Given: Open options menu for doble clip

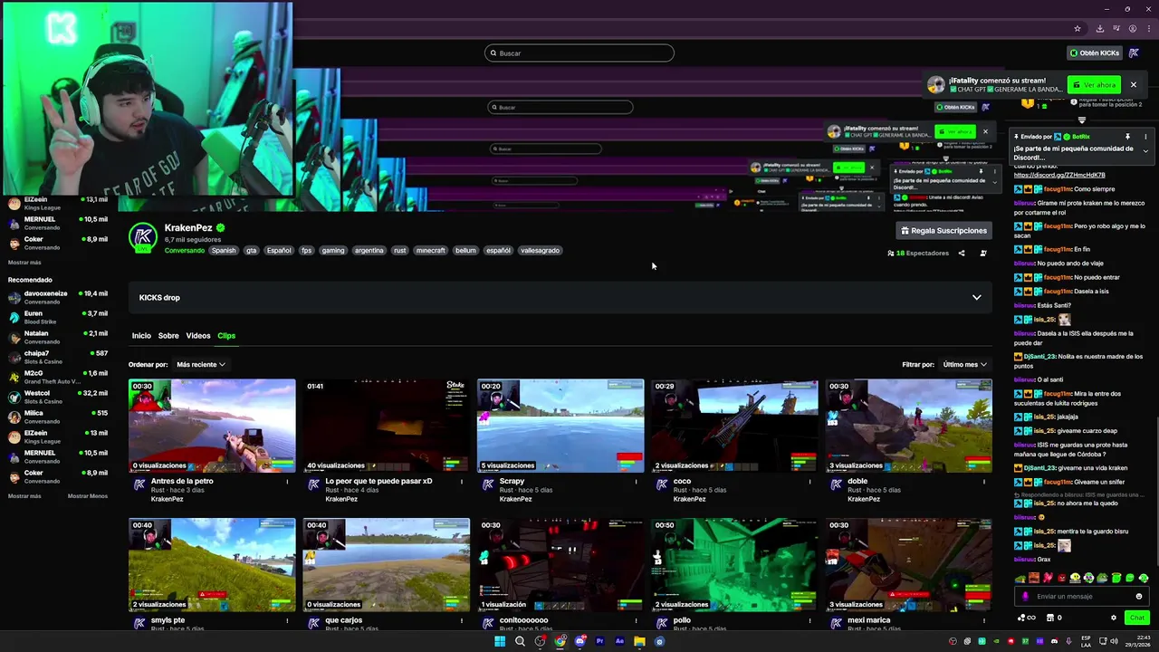Looking at the screenshot, I should [x=984, y=482].
